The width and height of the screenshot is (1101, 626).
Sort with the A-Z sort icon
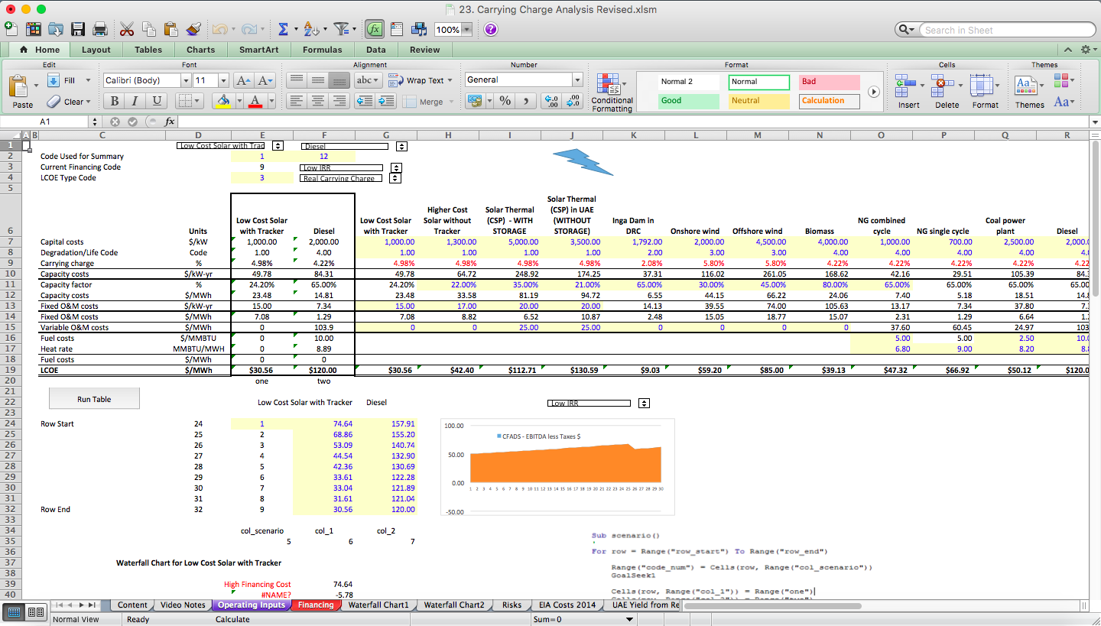pos(311,29)
